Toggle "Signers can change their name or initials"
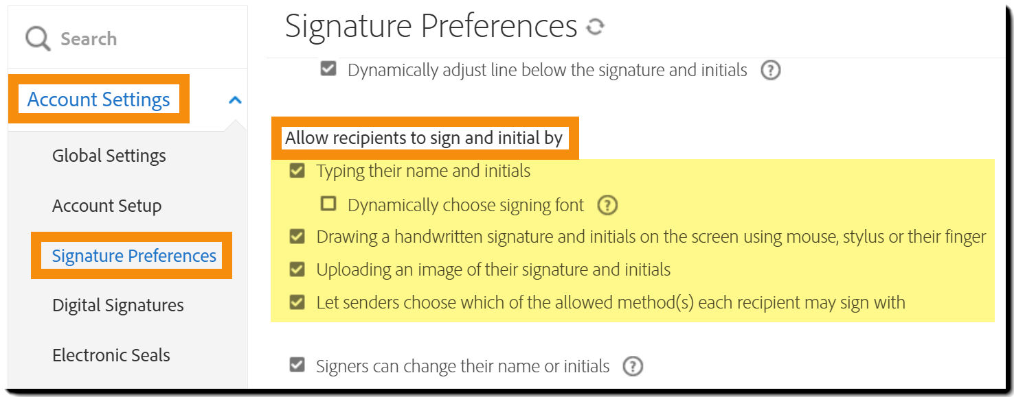 (x=296, y=365)
